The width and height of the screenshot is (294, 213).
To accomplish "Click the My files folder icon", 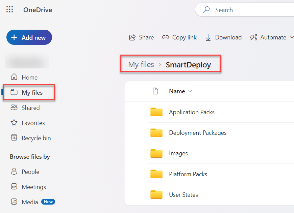I will 14,92.
